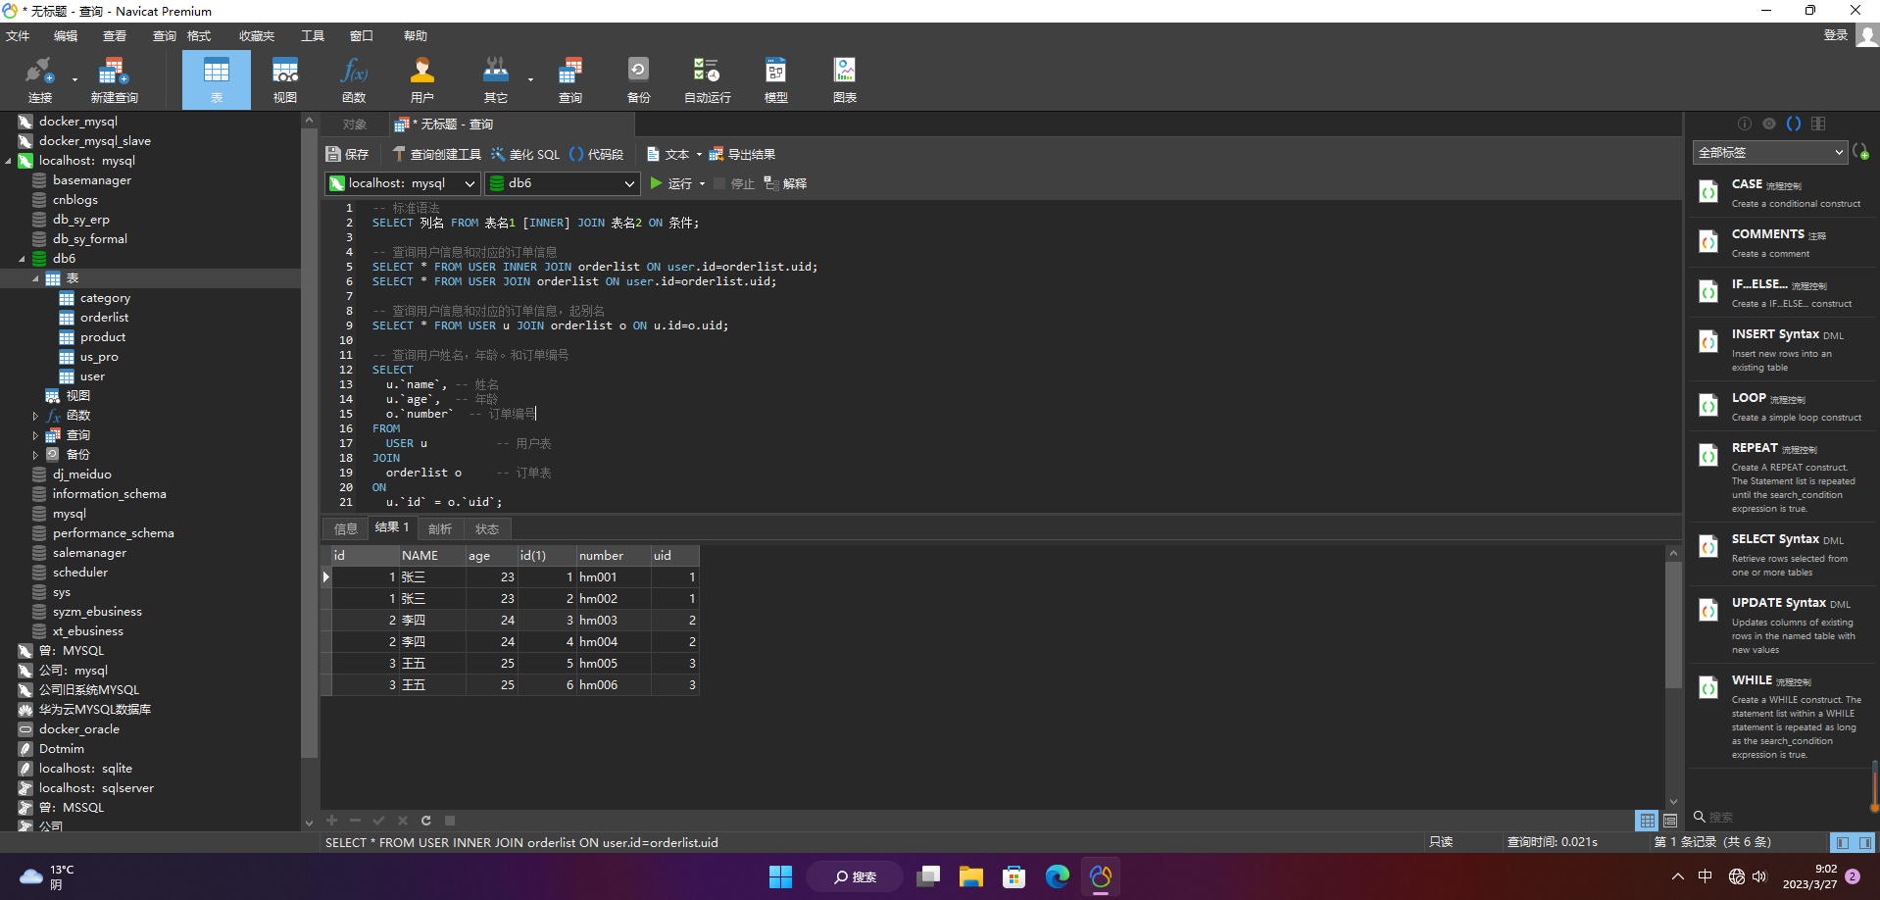Image resolution: width=1880 pixels, height=900 pixels.
Task: Click the snippet 搜索 search field
Action: [x=1780, y=817]
